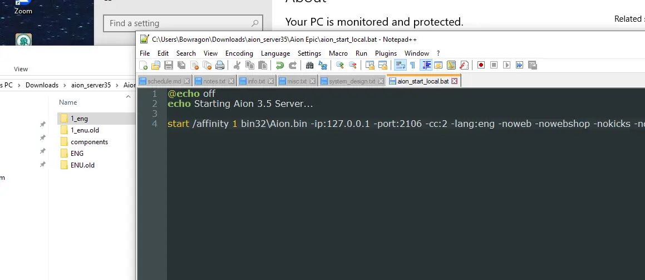Click Downloads in the Explorer breadcrumb

coord(42,85)
